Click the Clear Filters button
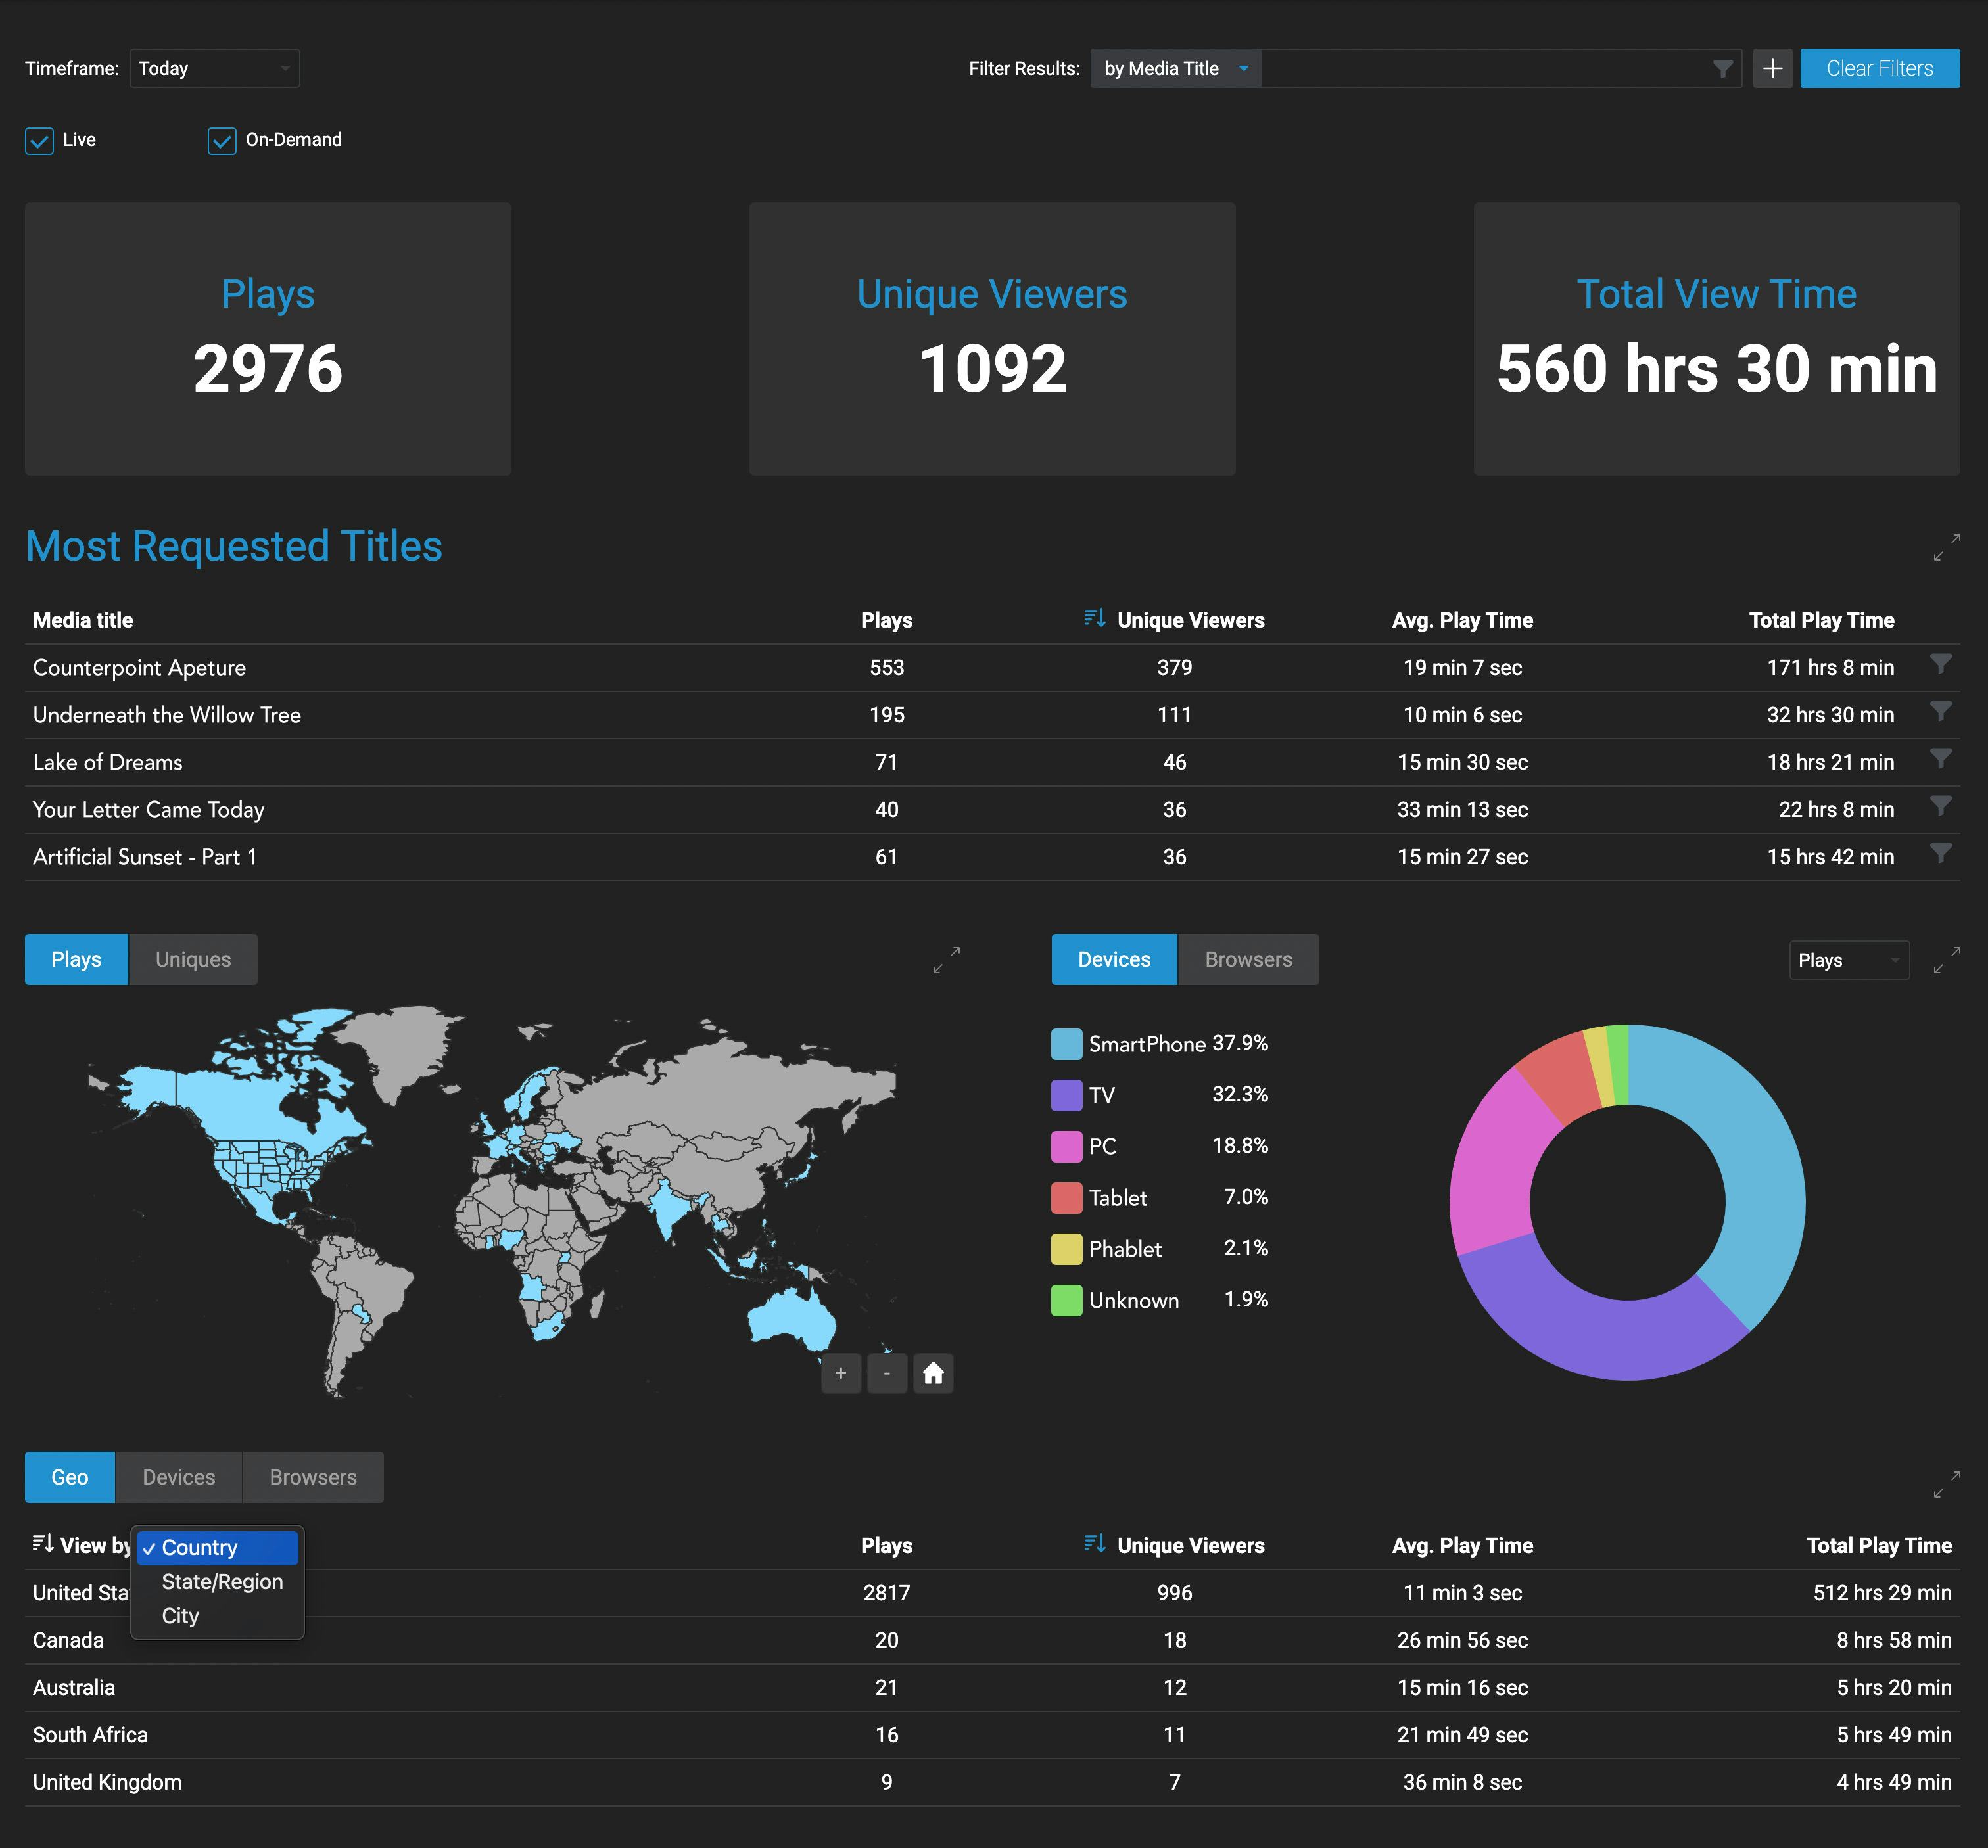The image size is (1988, 1848). click(x=1882, y=68)
